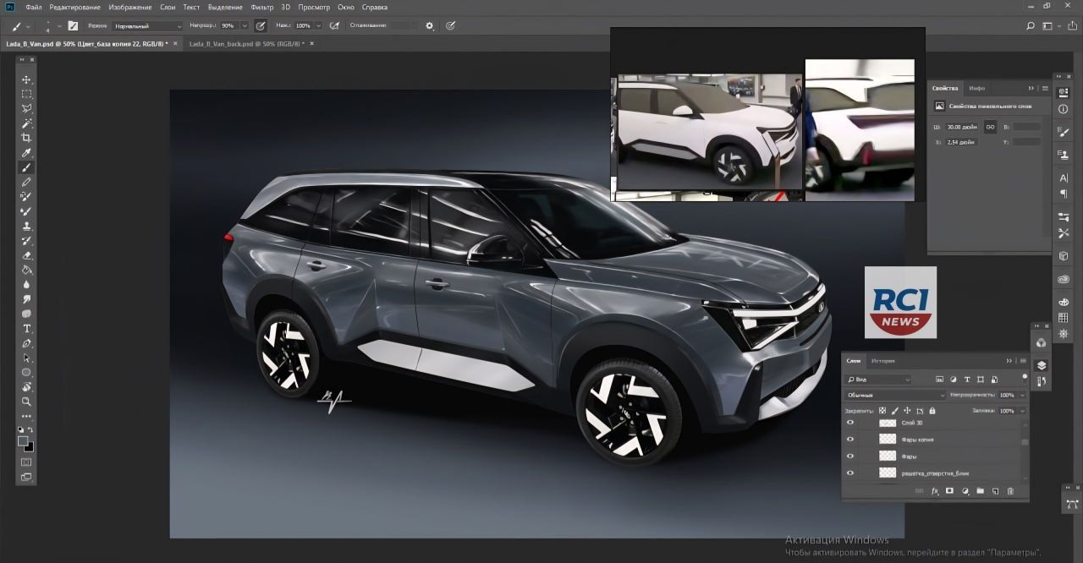This screenshot has width=1083, height=563.
Task: Select the Paint Bucket tool
Action: pyautogui.click(x=26, y=270)
